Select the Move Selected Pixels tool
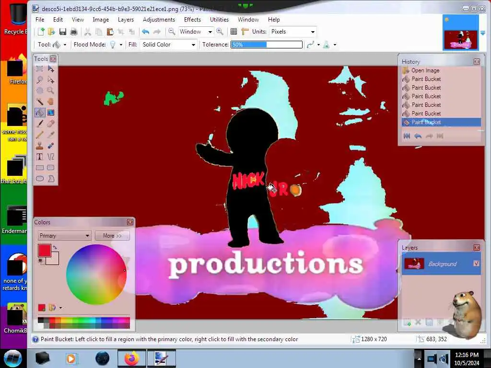Image resolution: width=491 pixels, height=368 pixels. 51,69
